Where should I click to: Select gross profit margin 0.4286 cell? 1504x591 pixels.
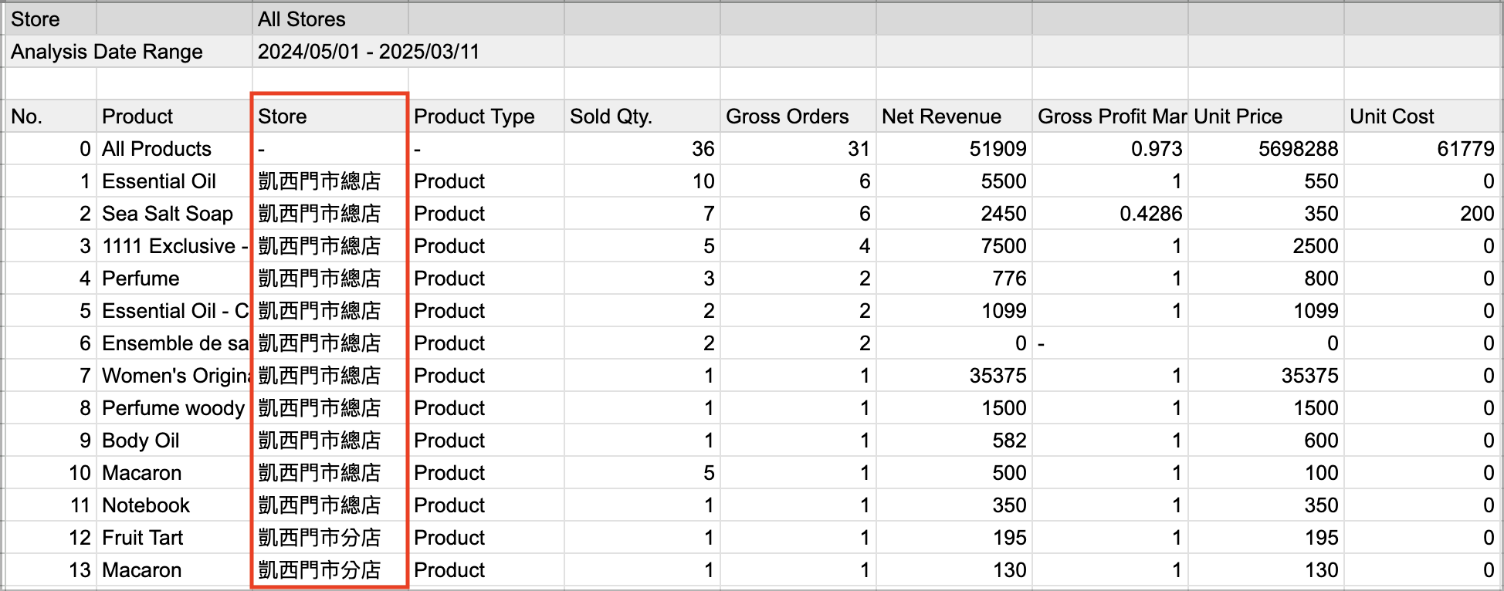tap(1110, 214)
